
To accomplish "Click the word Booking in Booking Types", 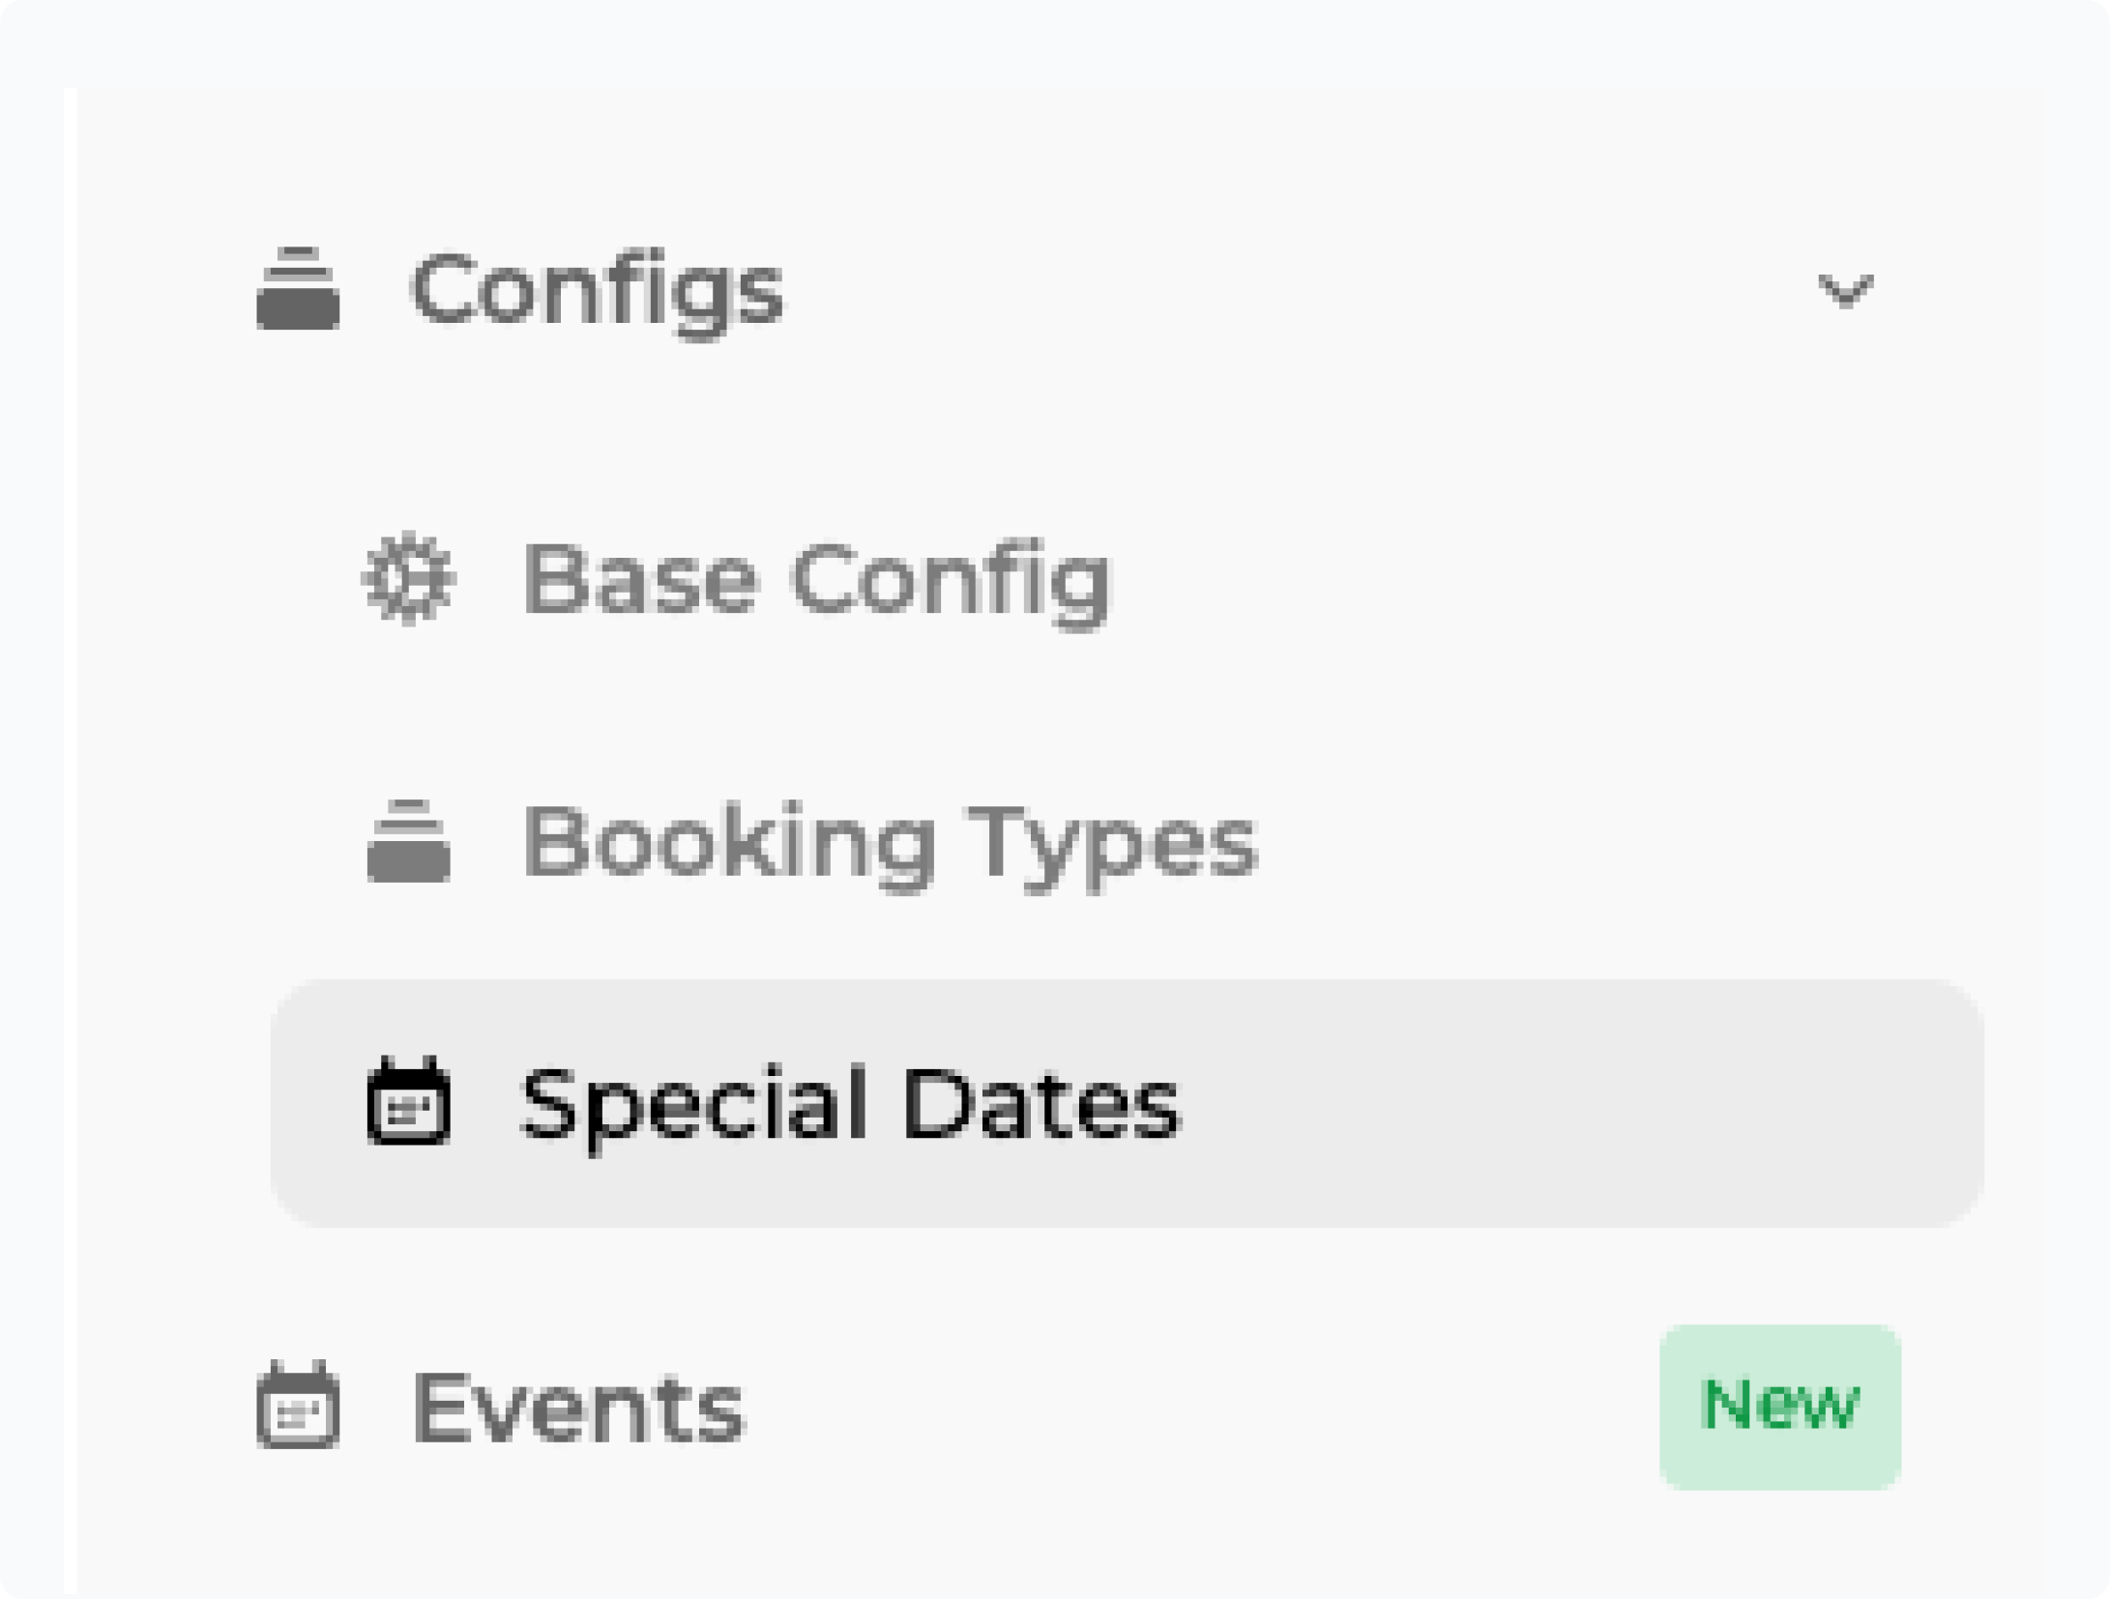I will (x=729, y=842).
